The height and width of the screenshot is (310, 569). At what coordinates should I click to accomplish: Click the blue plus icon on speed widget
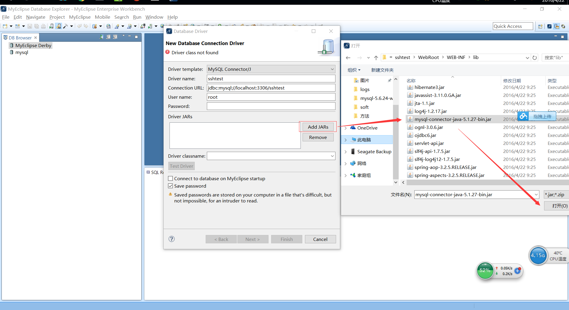click(518, 271)
